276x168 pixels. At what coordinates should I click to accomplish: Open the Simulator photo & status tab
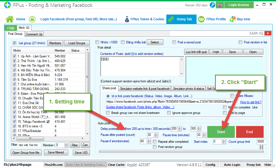(189, 89)
